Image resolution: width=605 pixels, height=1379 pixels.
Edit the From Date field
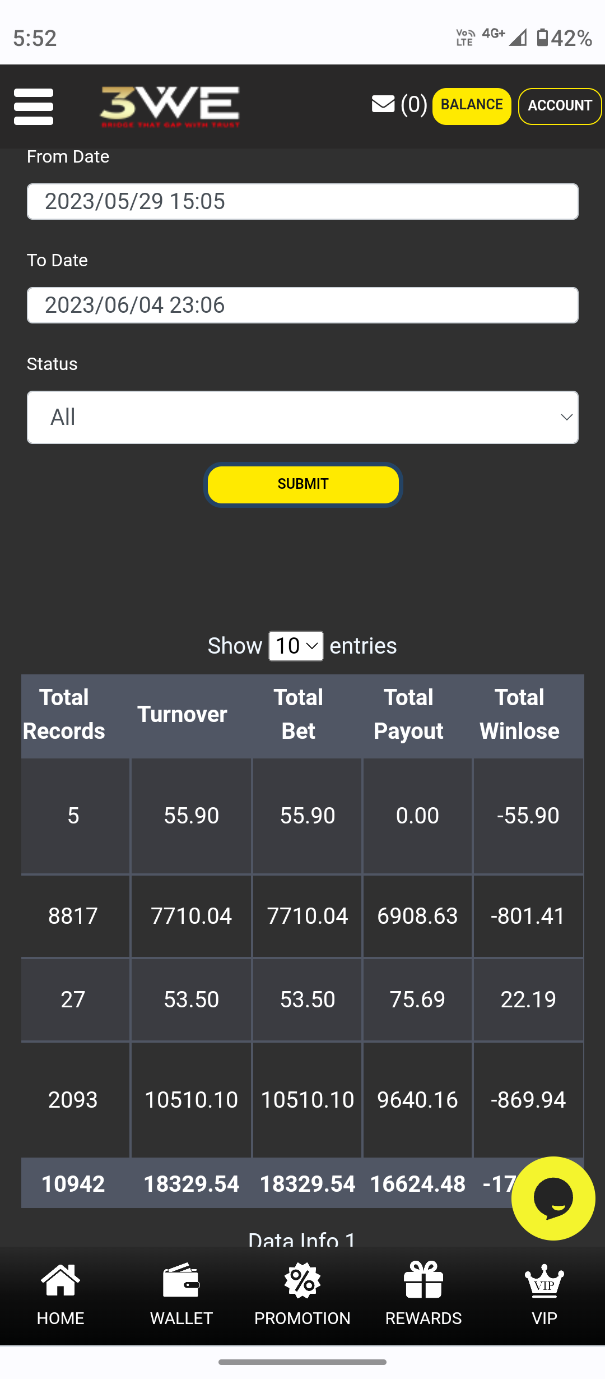(x=302, y=202)
